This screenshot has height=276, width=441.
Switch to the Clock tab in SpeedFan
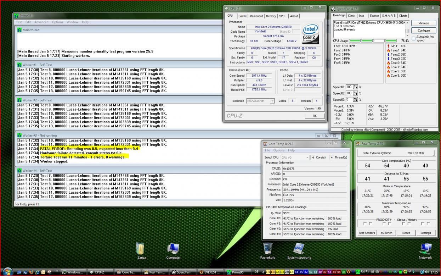click(x=351, y=16)
